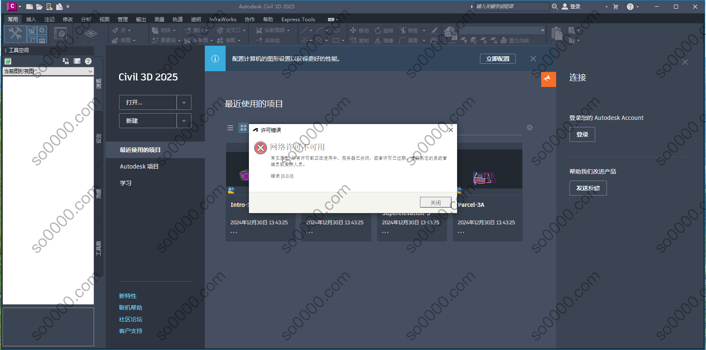Click the 置为当前 layer button
This screenshot has height=350, width=706.
515,40
